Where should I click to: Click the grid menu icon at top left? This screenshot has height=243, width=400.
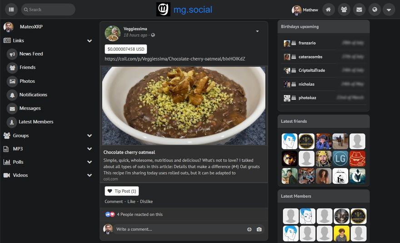(x=11, y=10)
